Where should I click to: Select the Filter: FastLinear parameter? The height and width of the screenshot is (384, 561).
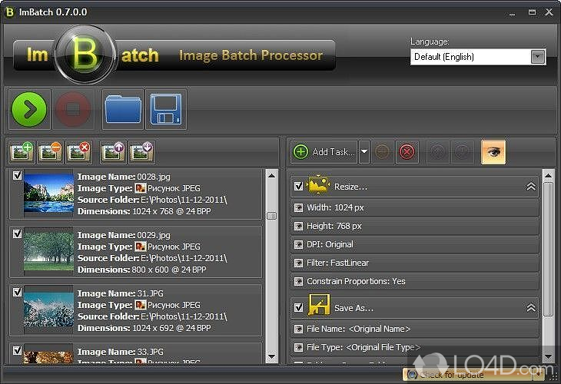pyautogui.click(x=415, y=263)
